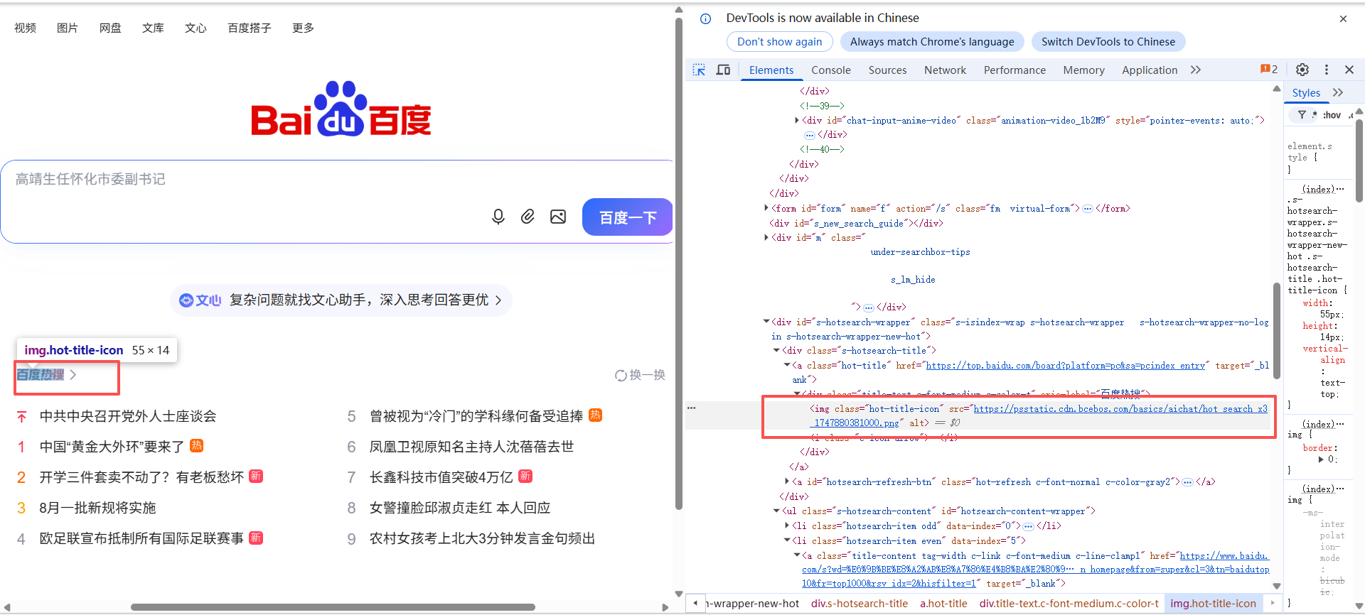
Task: Click the top.baidu.com href link in DOM
Action: coord(1065,366)
